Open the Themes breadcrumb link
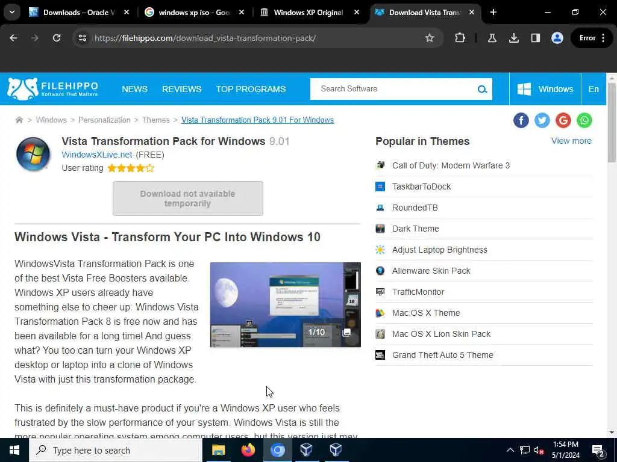The height and width of the screenshot is (462, 617). click(x=156, y=120)
